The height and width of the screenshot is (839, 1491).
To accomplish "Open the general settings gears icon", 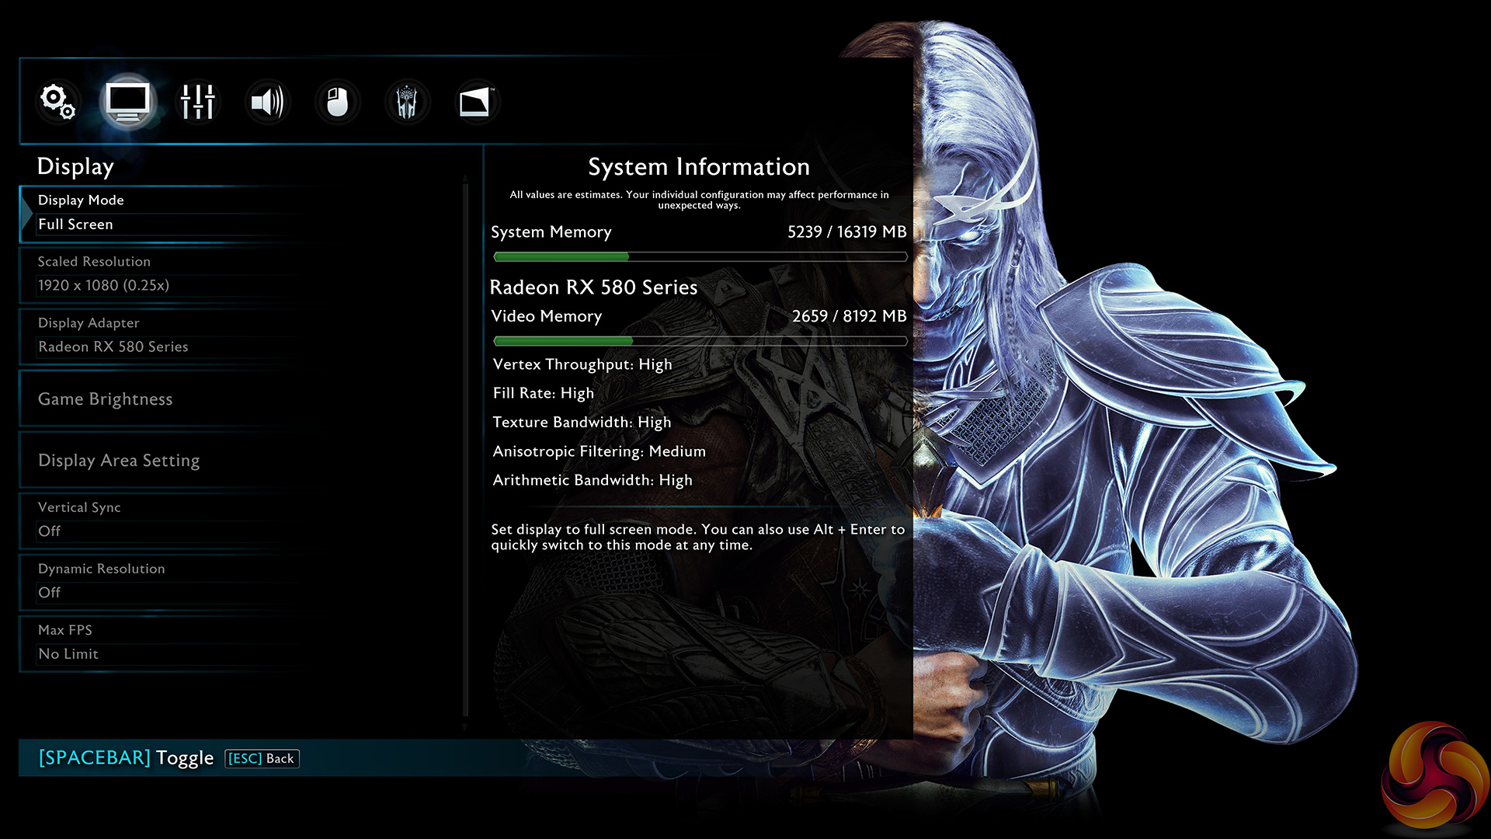I will (x=58, y=102).
